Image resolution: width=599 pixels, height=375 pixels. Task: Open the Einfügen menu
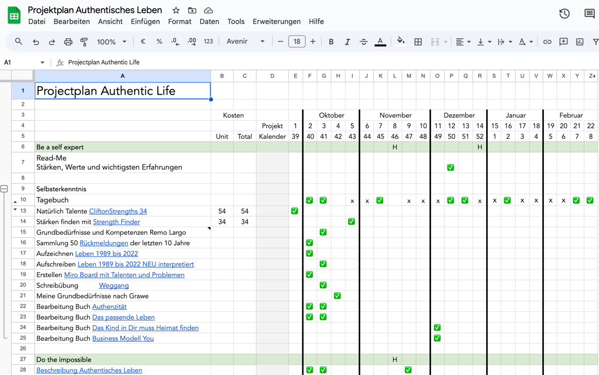(145, 21)
